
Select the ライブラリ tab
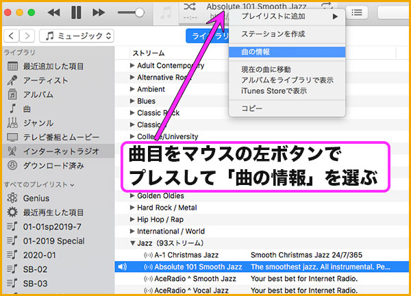click(208, 36)
